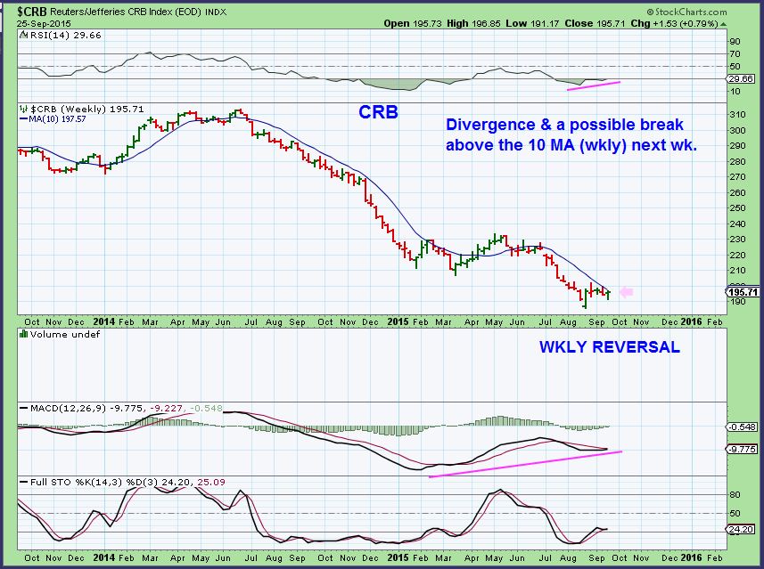Open the StockCharts.com copyright link
This screenshot has height=569, width=764.
tap(687, 12)
